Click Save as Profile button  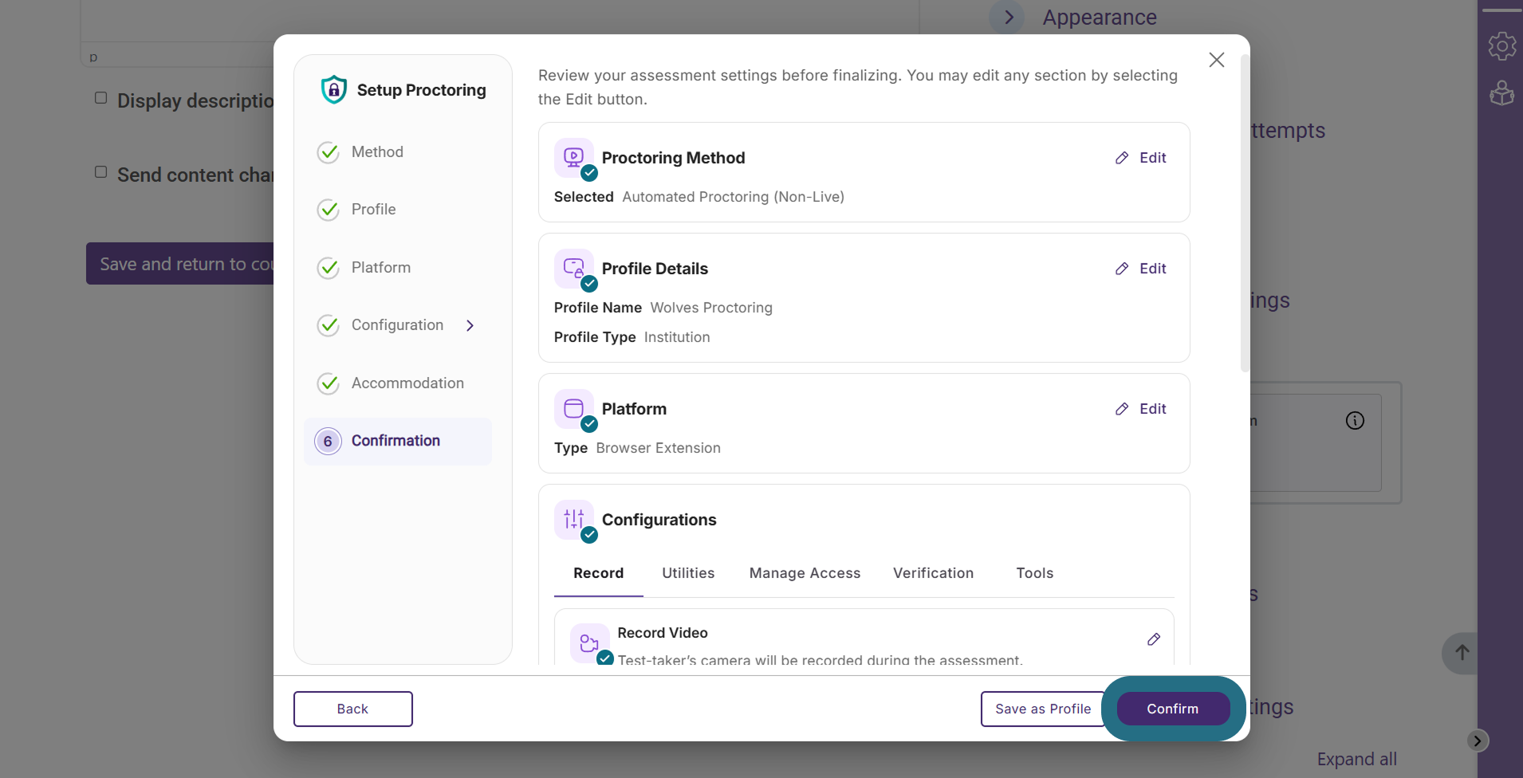point(1043,709)
